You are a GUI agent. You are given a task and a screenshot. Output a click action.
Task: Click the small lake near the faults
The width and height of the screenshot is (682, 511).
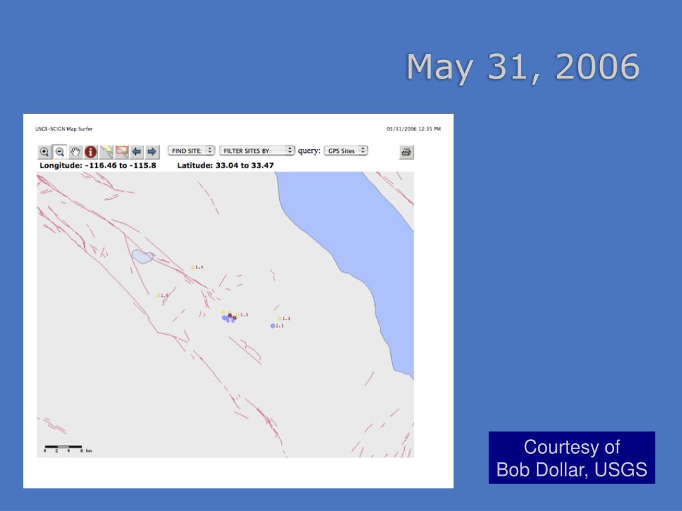pos(143,256)
